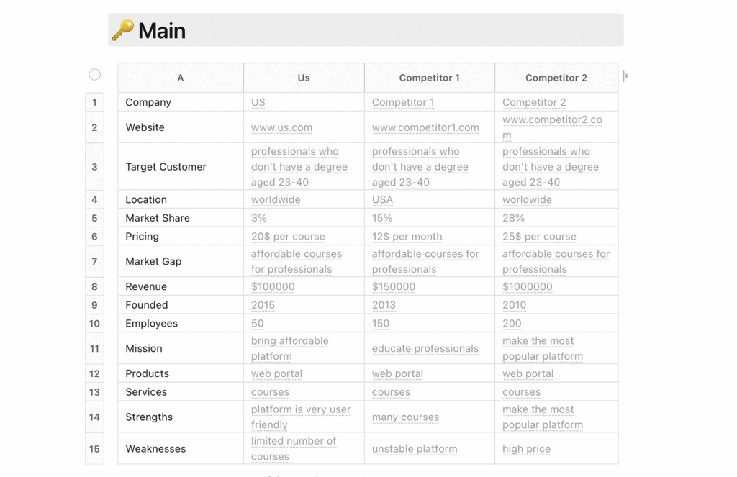Viewport: 737px width, 477px height.
Task: Select row 8 via its row number
Action: coord(94,286)
